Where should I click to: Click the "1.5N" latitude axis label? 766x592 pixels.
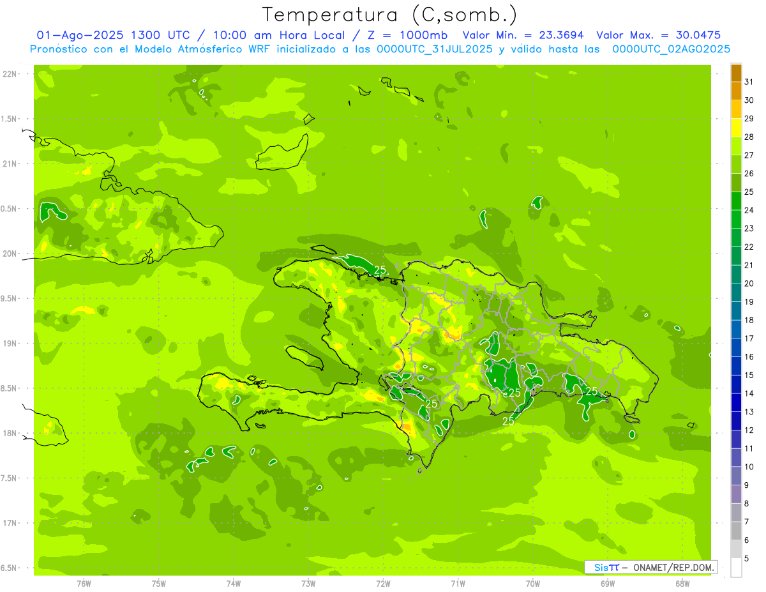pos(9,119)
